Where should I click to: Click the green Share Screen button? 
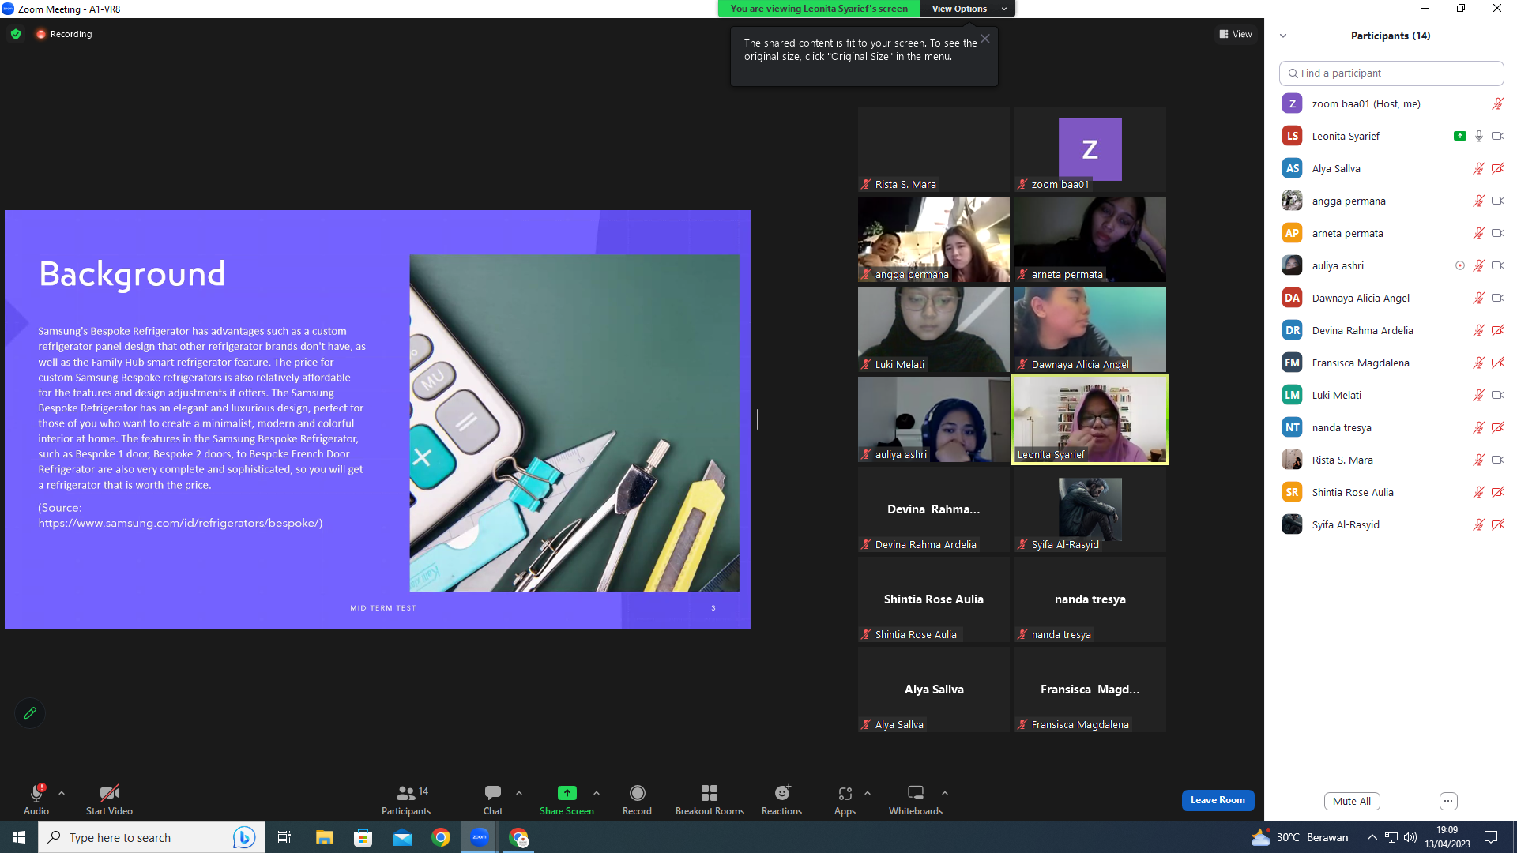[x=567, y=799]
